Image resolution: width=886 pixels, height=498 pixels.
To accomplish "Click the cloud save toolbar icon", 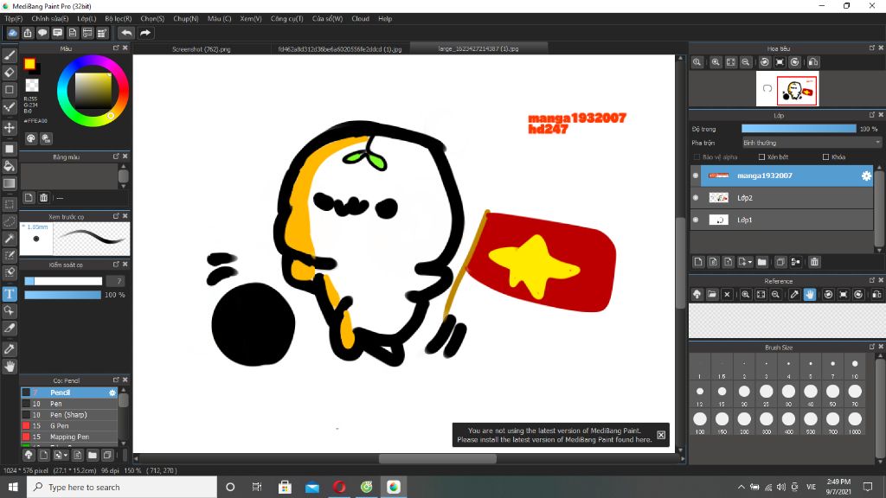I will (12, 33).
